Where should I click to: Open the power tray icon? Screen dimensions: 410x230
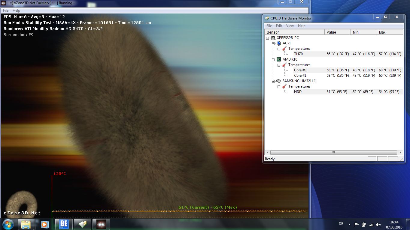click(x=364, y=224)
